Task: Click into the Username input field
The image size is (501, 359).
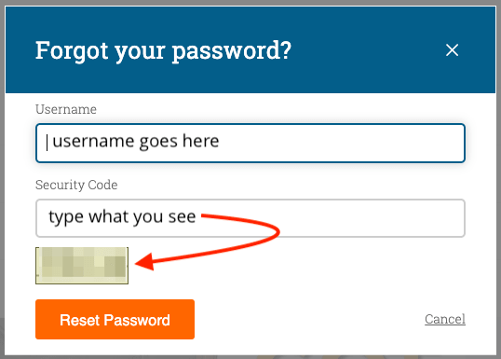Action: tap(250, 143)
